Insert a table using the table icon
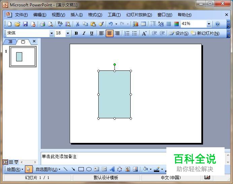233x184 pixels. point(143,24)
